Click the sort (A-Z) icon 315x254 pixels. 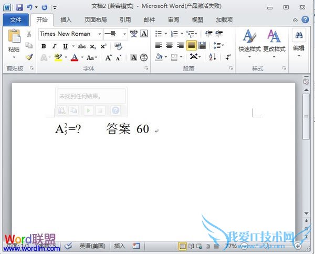pos(213,57)
